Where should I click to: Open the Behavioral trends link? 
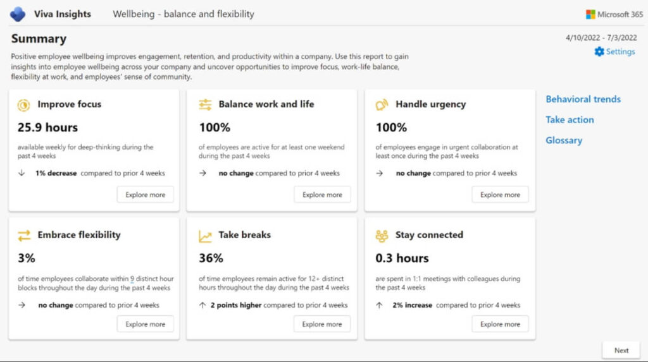coord(583,99)
